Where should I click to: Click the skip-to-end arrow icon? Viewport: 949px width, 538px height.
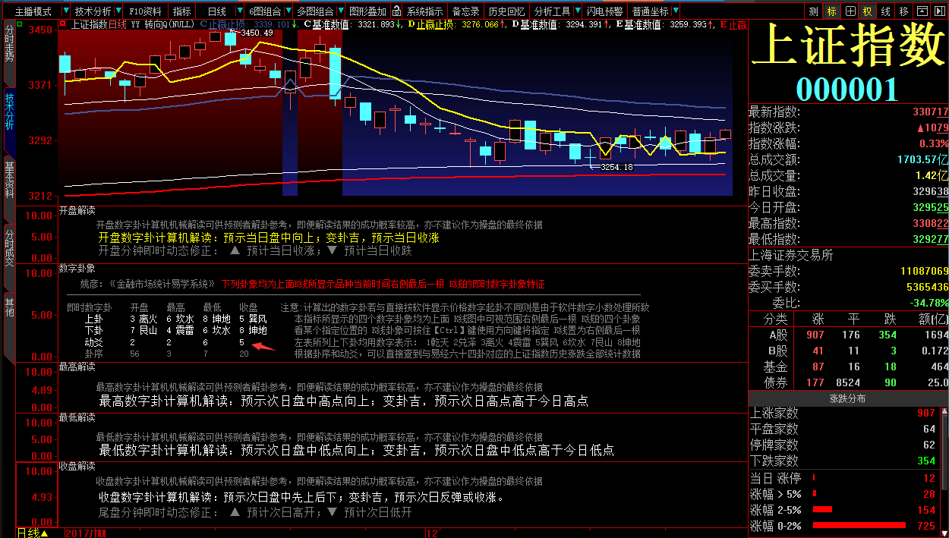click(939, 11)
